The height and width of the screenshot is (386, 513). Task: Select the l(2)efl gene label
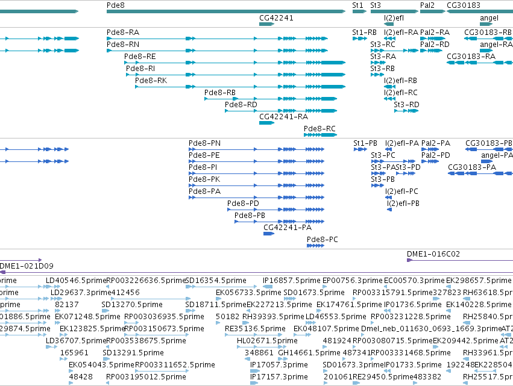[394, 18]
